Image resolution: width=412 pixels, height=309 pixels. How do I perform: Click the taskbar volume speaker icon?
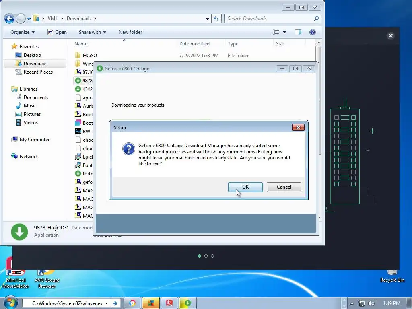click(x=371, y=303)
